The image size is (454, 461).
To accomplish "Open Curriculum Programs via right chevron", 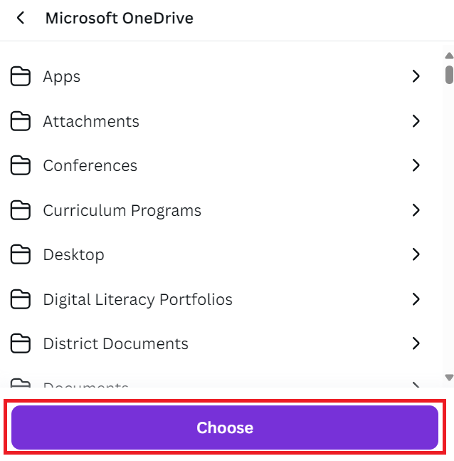I will pos(416,210).
